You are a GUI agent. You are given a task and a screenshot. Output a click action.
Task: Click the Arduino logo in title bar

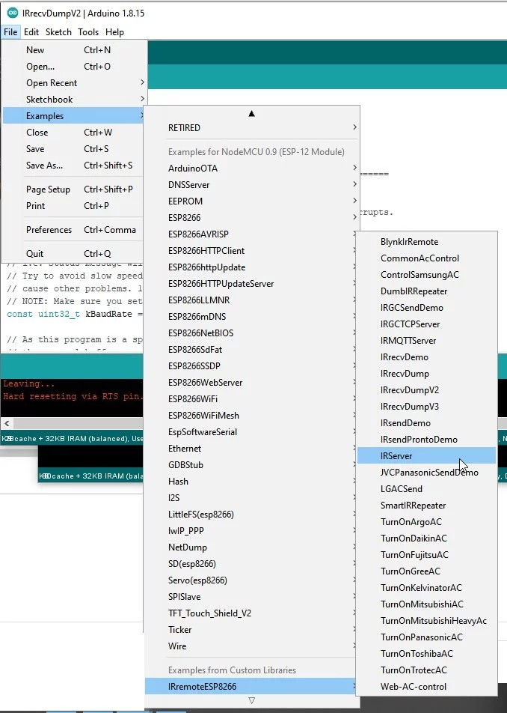(x=12, y=13)
